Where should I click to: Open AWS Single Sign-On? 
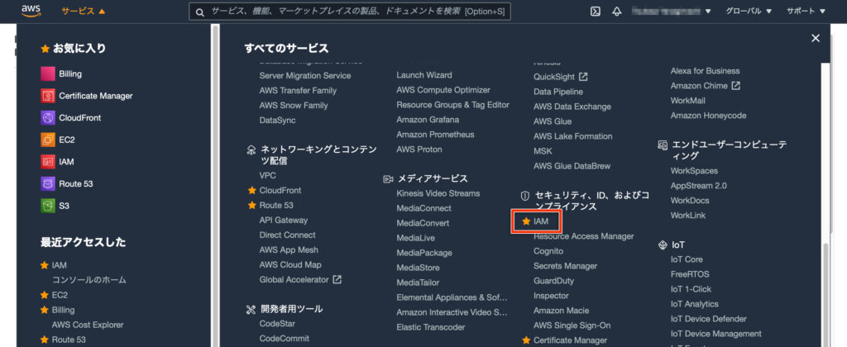pos(572,326)
